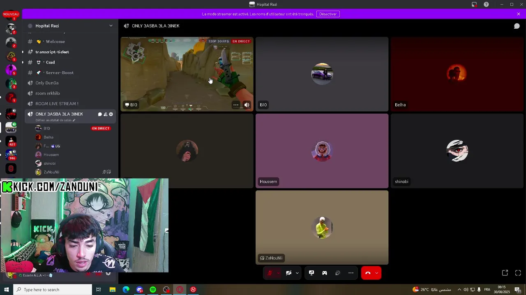Click shinobi's participant tile

(x=457, y=151)
